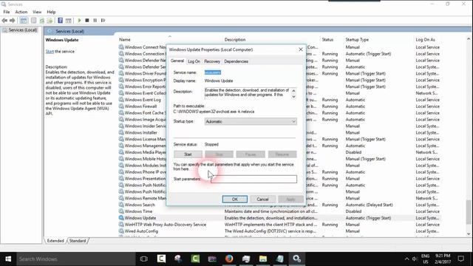Click the white Camtasia C taskbar icon
The height and width of the screenshot is (266, 473).
click(x=161, y=259)
